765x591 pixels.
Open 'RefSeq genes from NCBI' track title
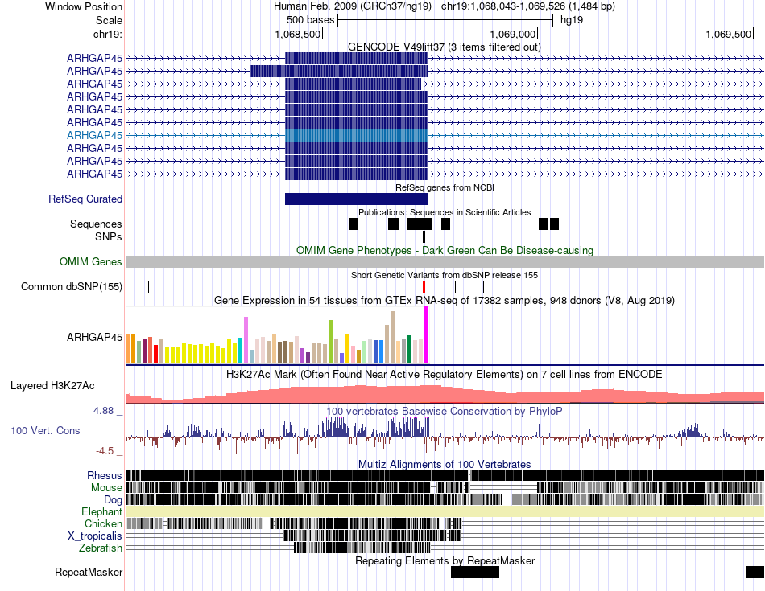pos(445,187)
